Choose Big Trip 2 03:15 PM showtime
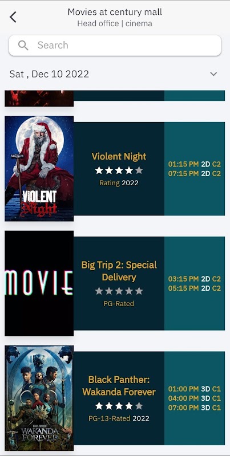 tap(195, 279)
